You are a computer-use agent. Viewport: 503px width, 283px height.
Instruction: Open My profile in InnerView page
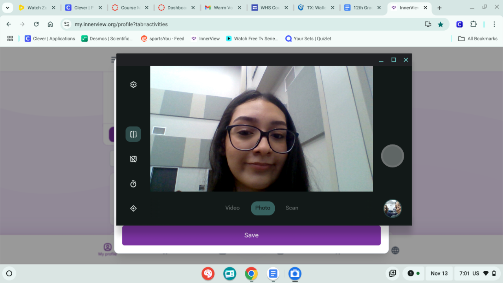107,249
